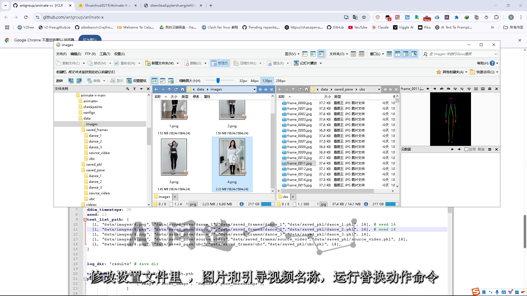Select the 3.png thumbnail
The image size is (527, 296).
(x=174, y=157)
